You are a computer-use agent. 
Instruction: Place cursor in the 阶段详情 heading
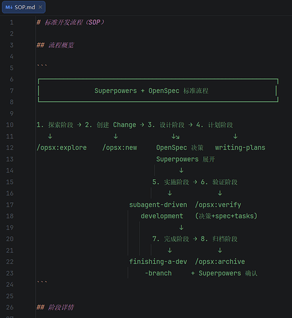pos(55,307)
